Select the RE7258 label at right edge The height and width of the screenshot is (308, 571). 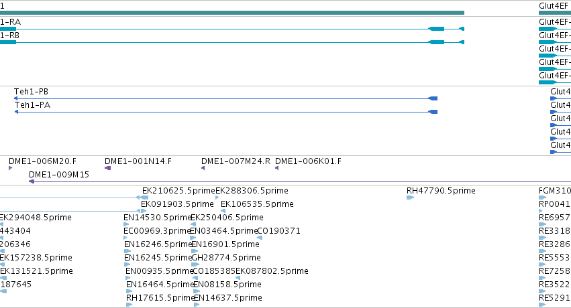pyautogui.click(x=555, y=271)
